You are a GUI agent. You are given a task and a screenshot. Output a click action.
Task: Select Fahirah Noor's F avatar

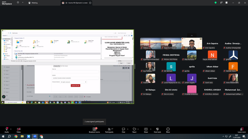coord(233,67)
